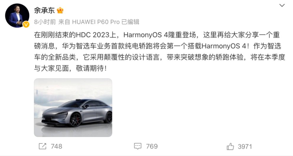Click the HarmonyOS 4隆重登场 phrase
Viewport: 293px width, 156px height.
160,35
